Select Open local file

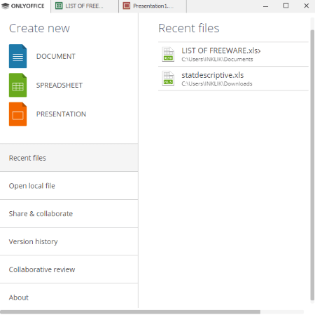pyautogui.click(x=69, y=186)
